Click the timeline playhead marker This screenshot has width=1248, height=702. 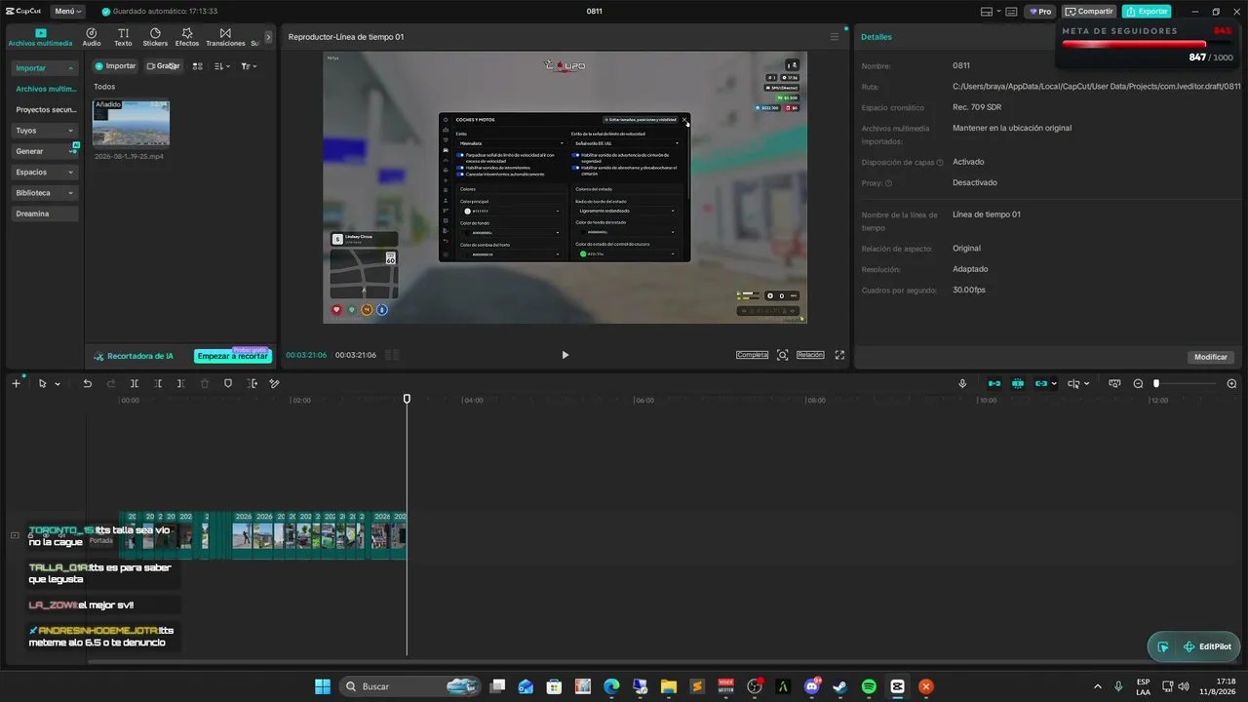tap(407, 399)
